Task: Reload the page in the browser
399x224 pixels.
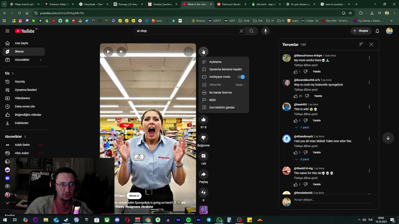Action: [x=19, y=13]
